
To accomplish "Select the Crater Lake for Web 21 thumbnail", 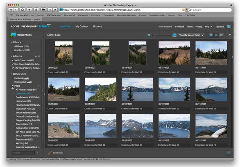I will pyautogui.click(x=137, y=126).
